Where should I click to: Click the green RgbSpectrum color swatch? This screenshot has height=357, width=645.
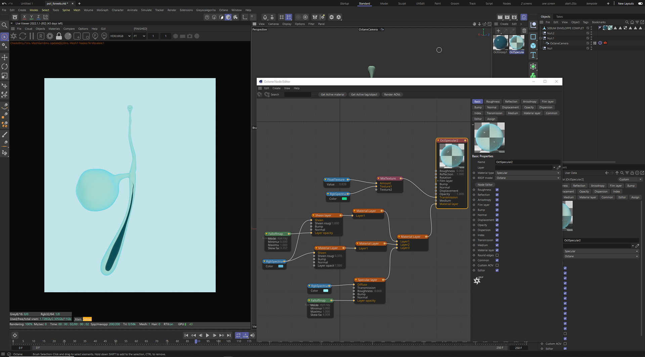coord(344,199)
